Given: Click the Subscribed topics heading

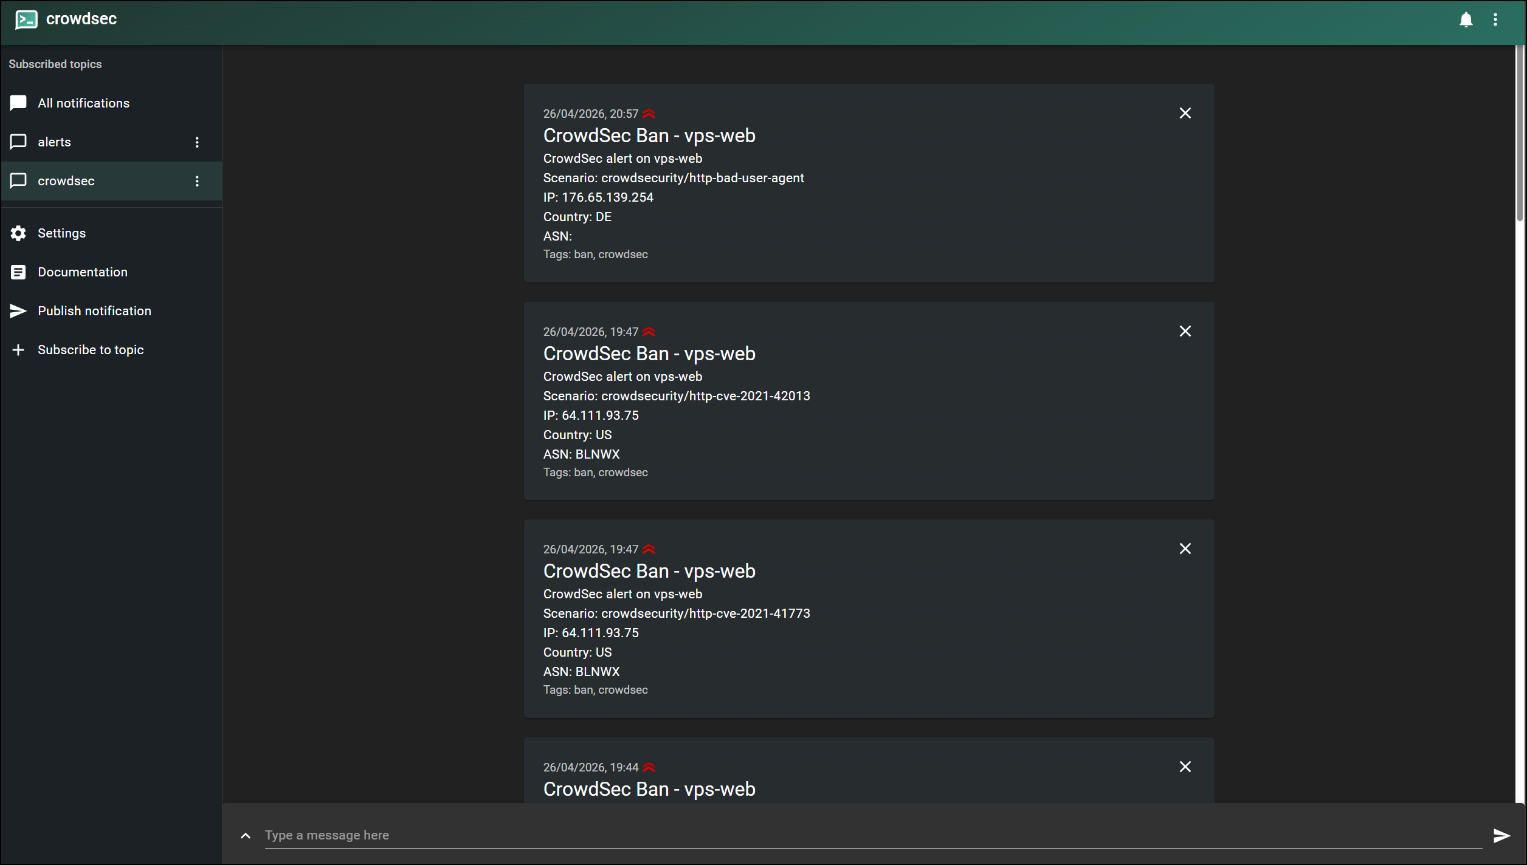Looking at the screenshot, I should click(55, 64).
